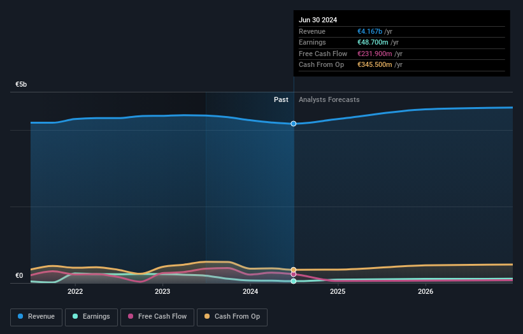Click the blue Revenue data point marker

pyautogui.click(x=294, y=124)
